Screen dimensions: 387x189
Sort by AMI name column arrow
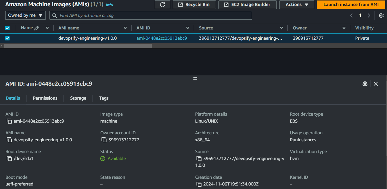pyautogui.click(x=125, y=28)
